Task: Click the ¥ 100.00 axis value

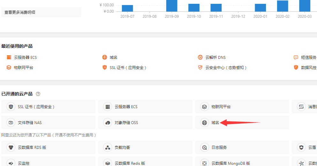Action: [x=107, y=5]
